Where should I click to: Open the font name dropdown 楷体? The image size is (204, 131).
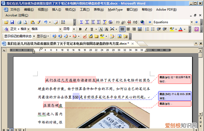tap(60, 29)
